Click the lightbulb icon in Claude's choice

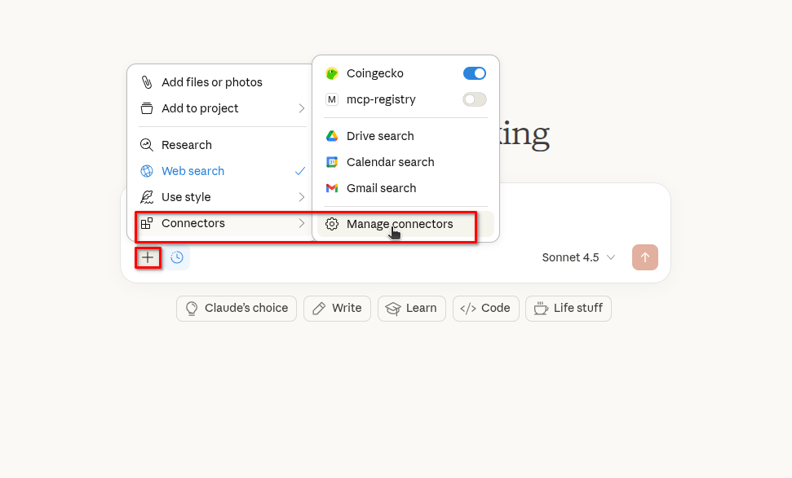click(192, 309)
